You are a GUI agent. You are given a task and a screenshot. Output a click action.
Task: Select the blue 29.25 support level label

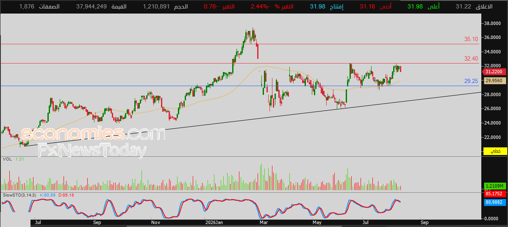(471, 81)
